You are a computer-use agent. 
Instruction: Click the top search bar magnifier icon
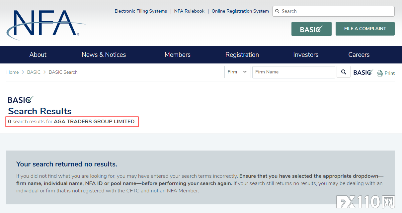click(278, 11)
